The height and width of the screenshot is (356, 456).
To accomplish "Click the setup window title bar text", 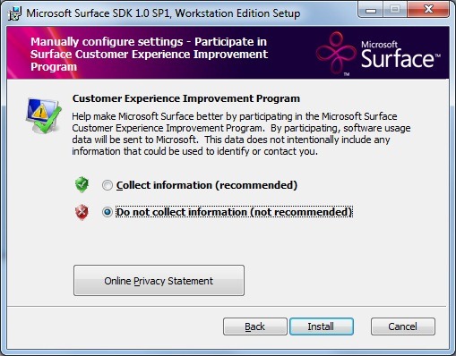I will pyautogui.click(x=163, y=13).
